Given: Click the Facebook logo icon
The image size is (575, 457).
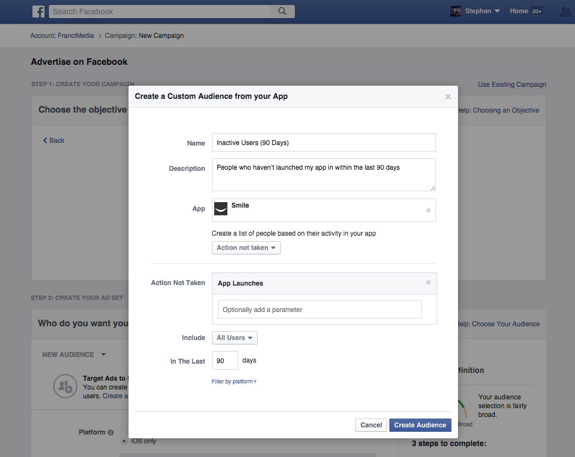Looking at the screenshot, I should coord(38,12).
